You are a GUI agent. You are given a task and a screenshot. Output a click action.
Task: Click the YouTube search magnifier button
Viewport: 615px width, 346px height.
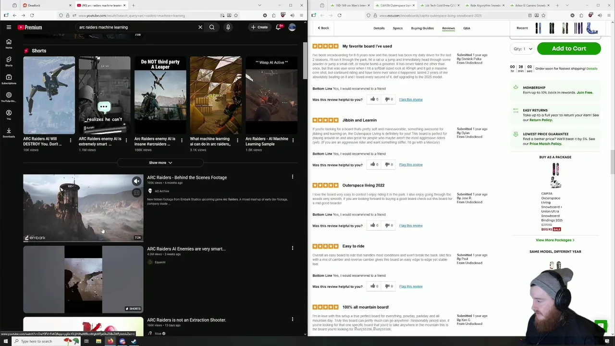pyautogui.click(x=212, y=27)
